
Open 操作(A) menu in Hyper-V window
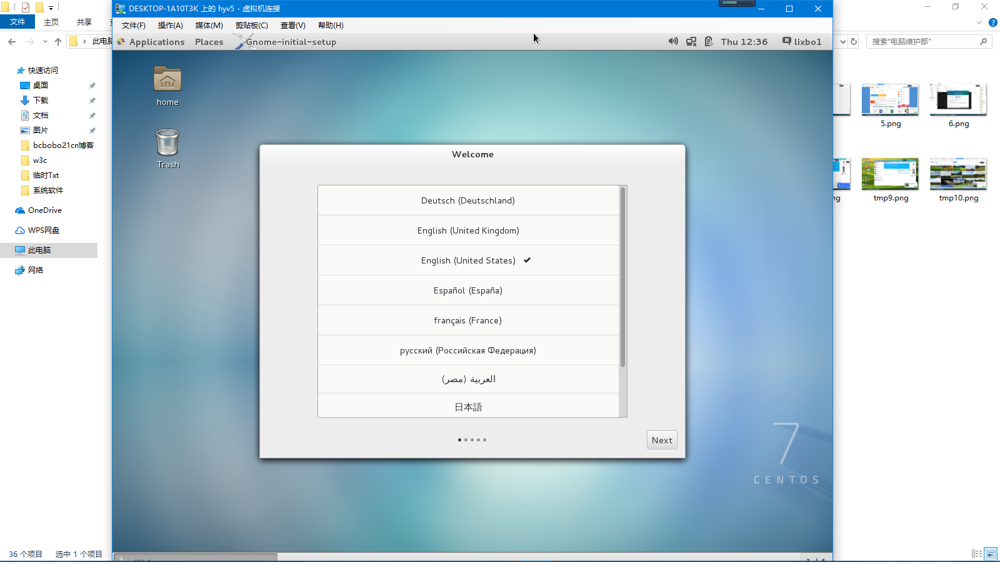click(170, 26)
